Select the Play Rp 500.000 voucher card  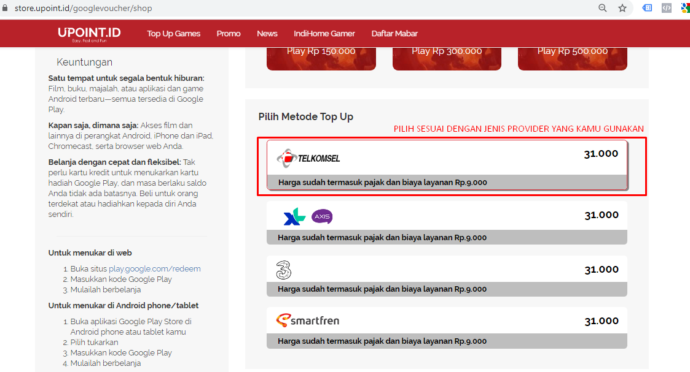[x=573, y=58]
